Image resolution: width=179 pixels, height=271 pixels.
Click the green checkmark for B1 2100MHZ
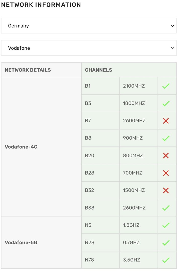(166, 86)
